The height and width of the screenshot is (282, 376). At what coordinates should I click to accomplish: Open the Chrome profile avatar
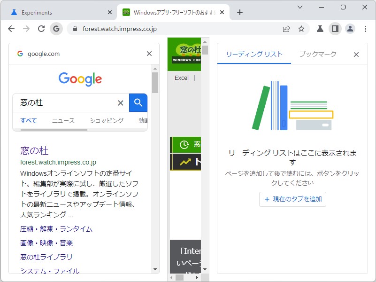pos(350,28)
